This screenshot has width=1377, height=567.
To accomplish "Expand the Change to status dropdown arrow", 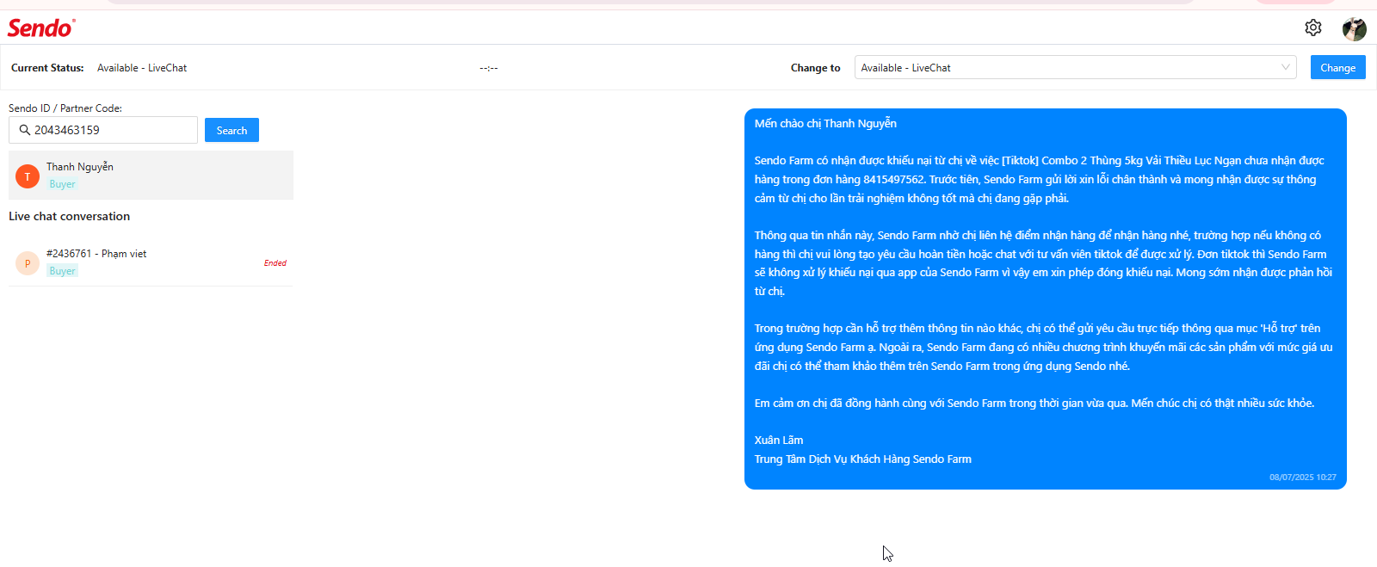I will [x=1285, y=67].
